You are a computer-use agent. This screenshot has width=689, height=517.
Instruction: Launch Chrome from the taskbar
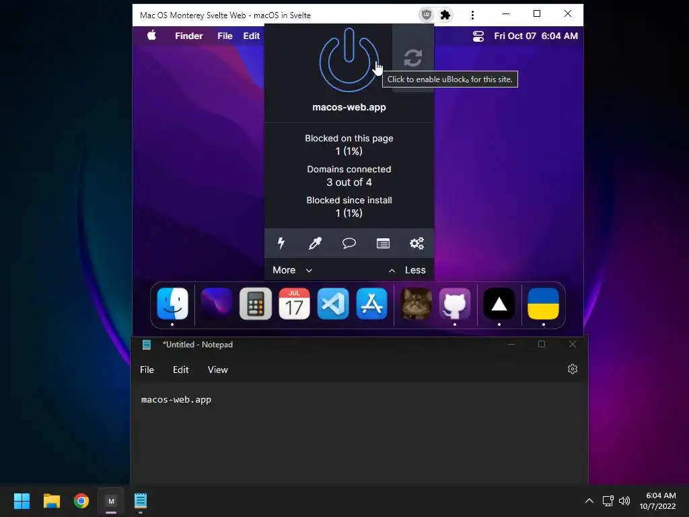click(81, 501)
